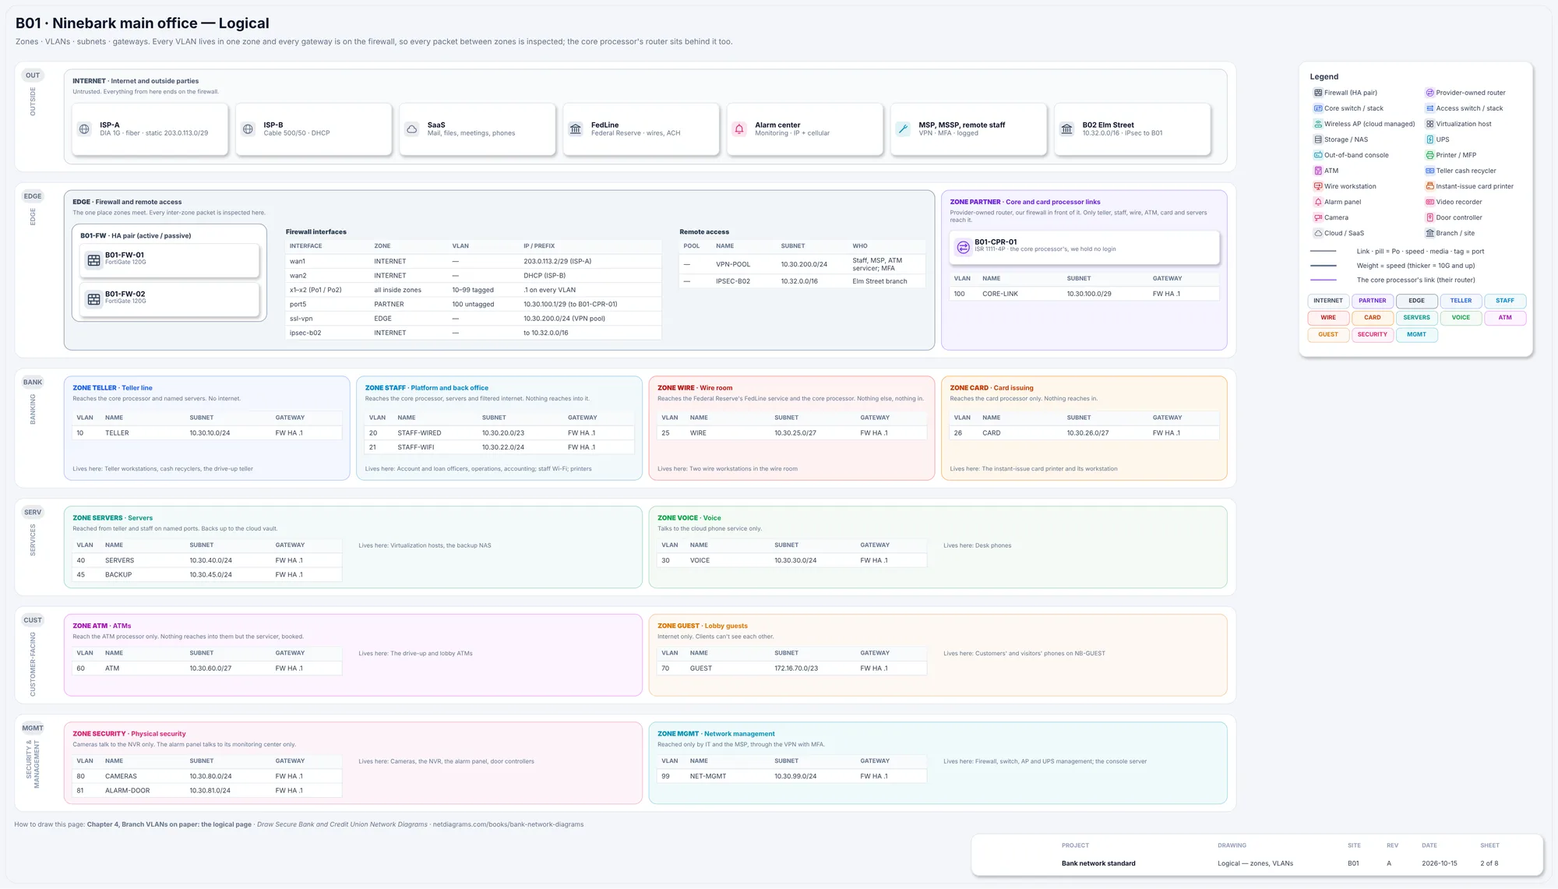Select the OUT row label
Screen dimensions: 1558x889
[x=33, y=76]
